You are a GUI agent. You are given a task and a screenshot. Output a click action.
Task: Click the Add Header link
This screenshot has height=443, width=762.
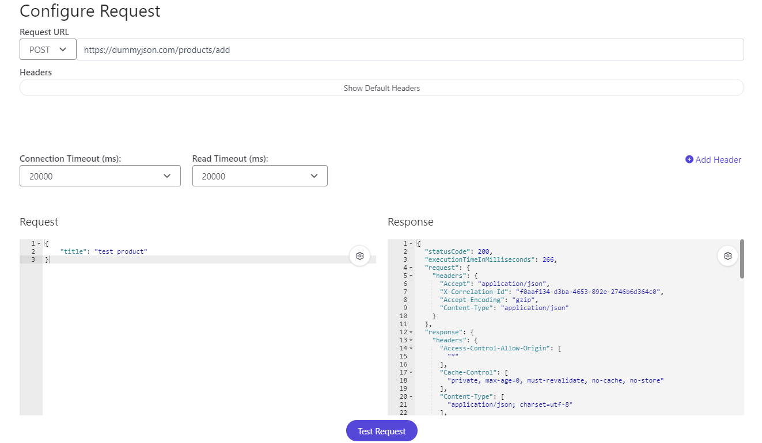click(x=713, y=159)
